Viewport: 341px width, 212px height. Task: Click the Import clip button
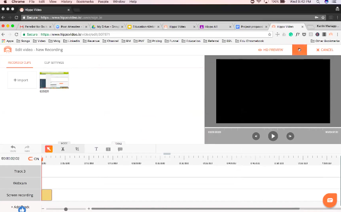(22, 80)
